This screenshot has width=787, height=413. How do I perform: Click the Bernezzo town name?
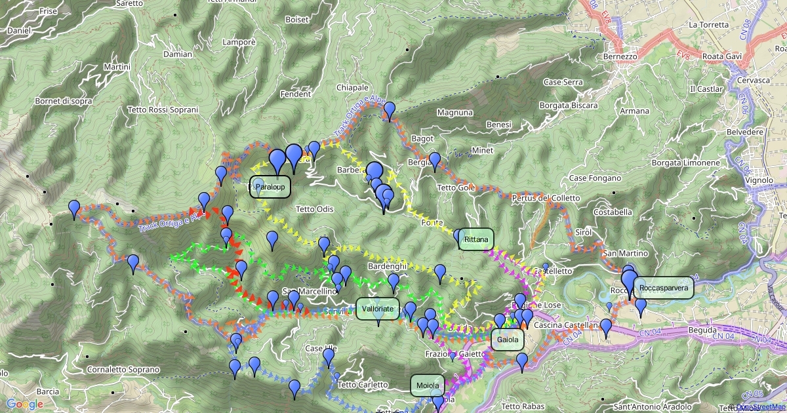click(x=620, y=56)
